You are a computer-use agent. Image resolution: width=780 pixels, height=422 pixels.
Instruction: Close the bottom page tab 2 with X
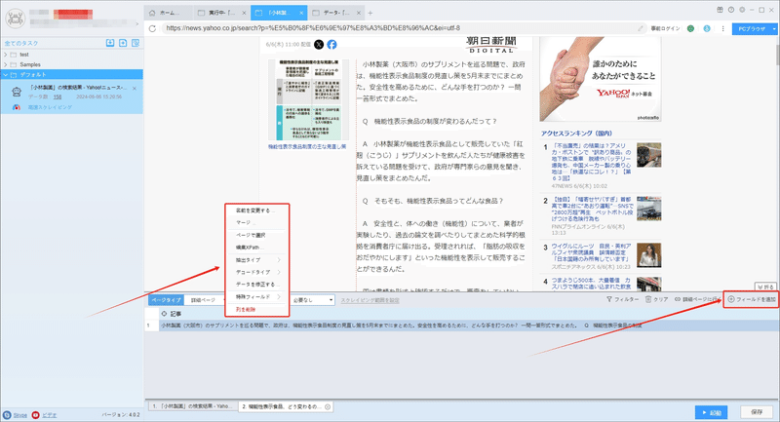click(328, 406)
